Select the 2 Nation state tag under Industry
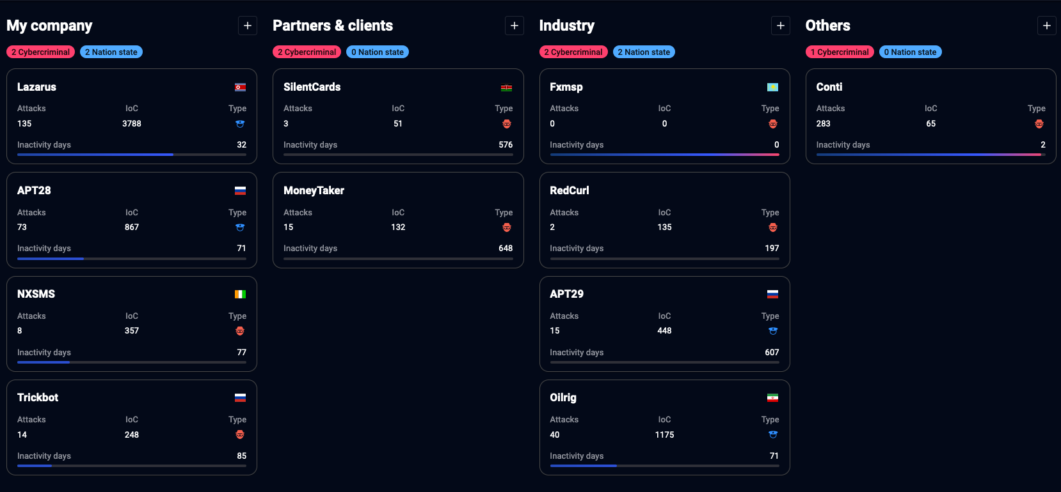Viewport: 1061px width, 492px height. 644,52
